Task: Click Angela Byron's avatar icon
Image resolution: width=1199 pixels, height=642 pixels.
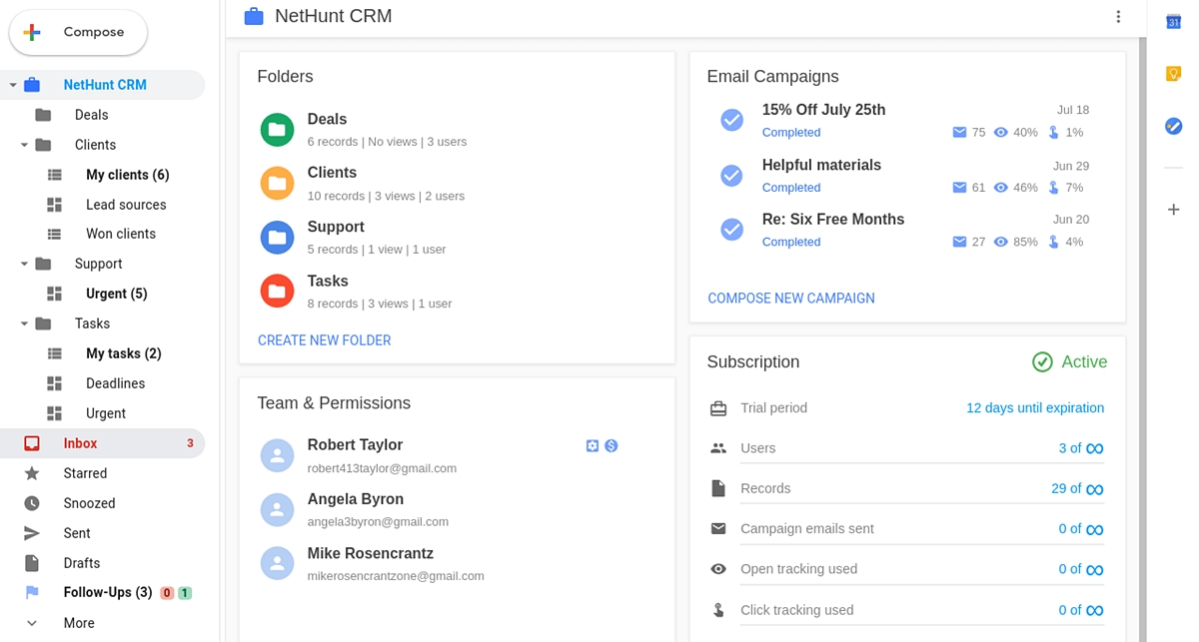Action: (x=277, y=509)
